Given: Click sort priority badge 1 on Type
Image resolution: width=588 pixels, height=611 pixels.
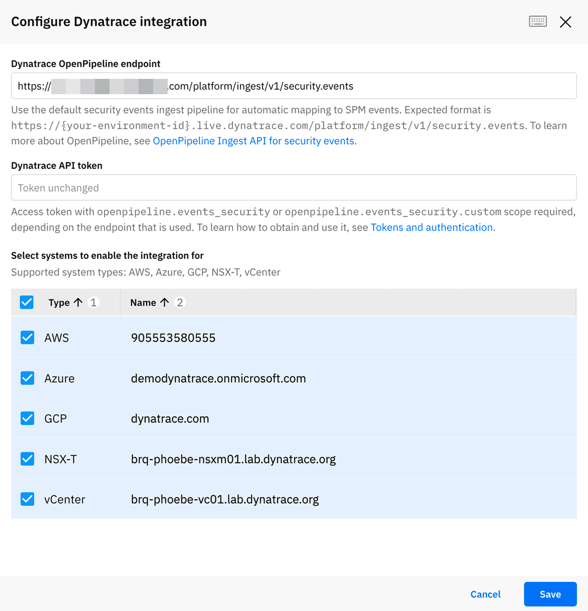Looking at the screenshot, I should click(93, 302).
